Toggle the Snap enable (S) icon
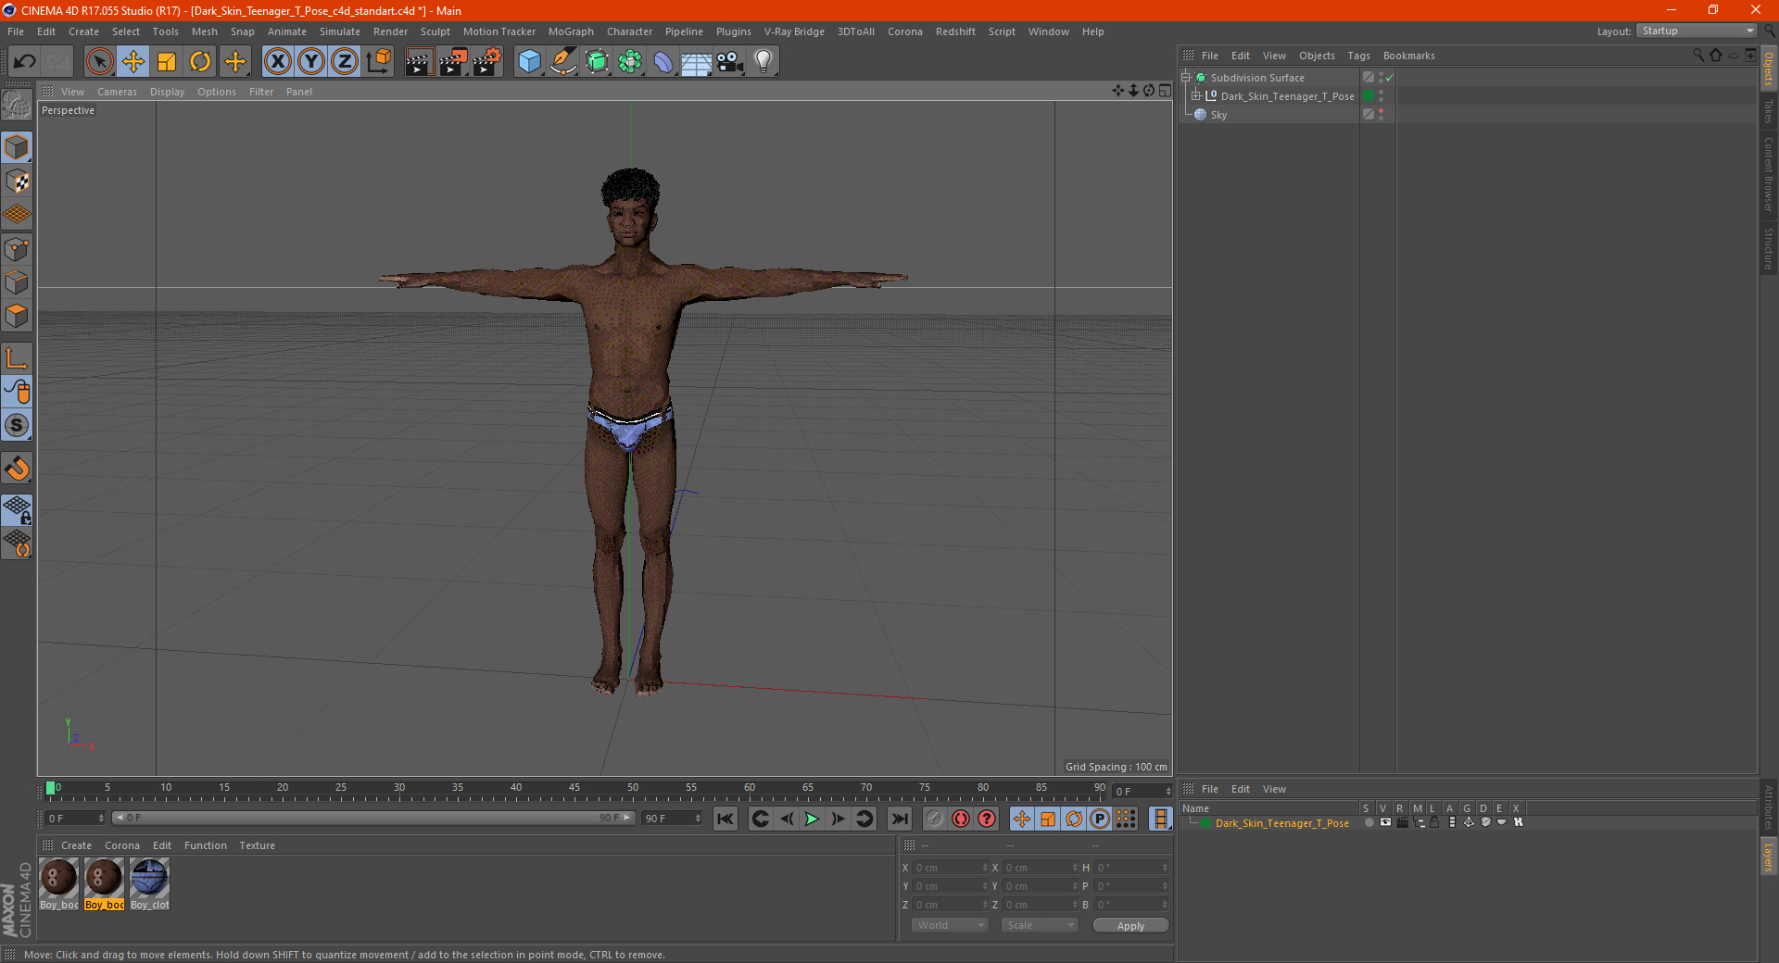The image size is (1779, 963). [17, 425]
